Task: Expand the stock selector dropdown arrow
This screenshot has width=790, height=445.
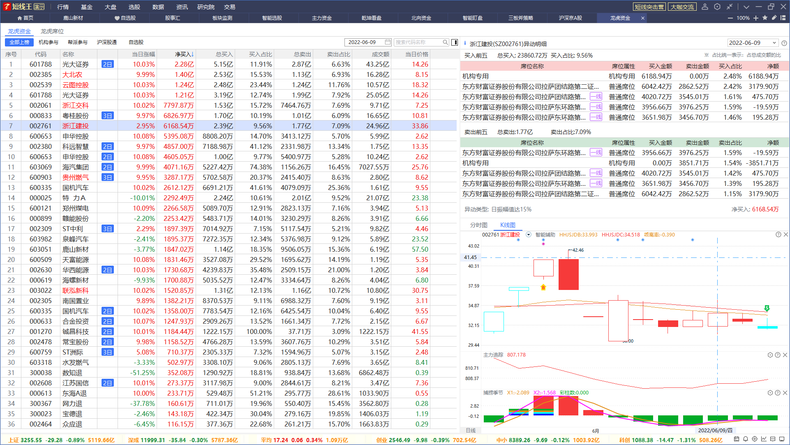Action: [529, 234]
